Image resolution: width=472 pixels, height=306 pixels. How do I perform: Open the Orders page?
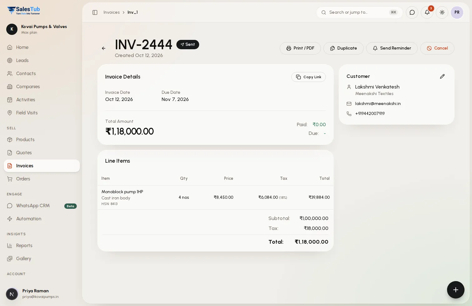click(42, 179)
